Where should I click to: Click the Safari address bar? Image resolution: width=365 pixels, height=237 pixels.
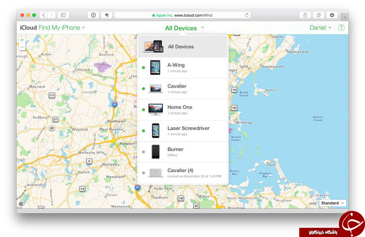[182, 15]
